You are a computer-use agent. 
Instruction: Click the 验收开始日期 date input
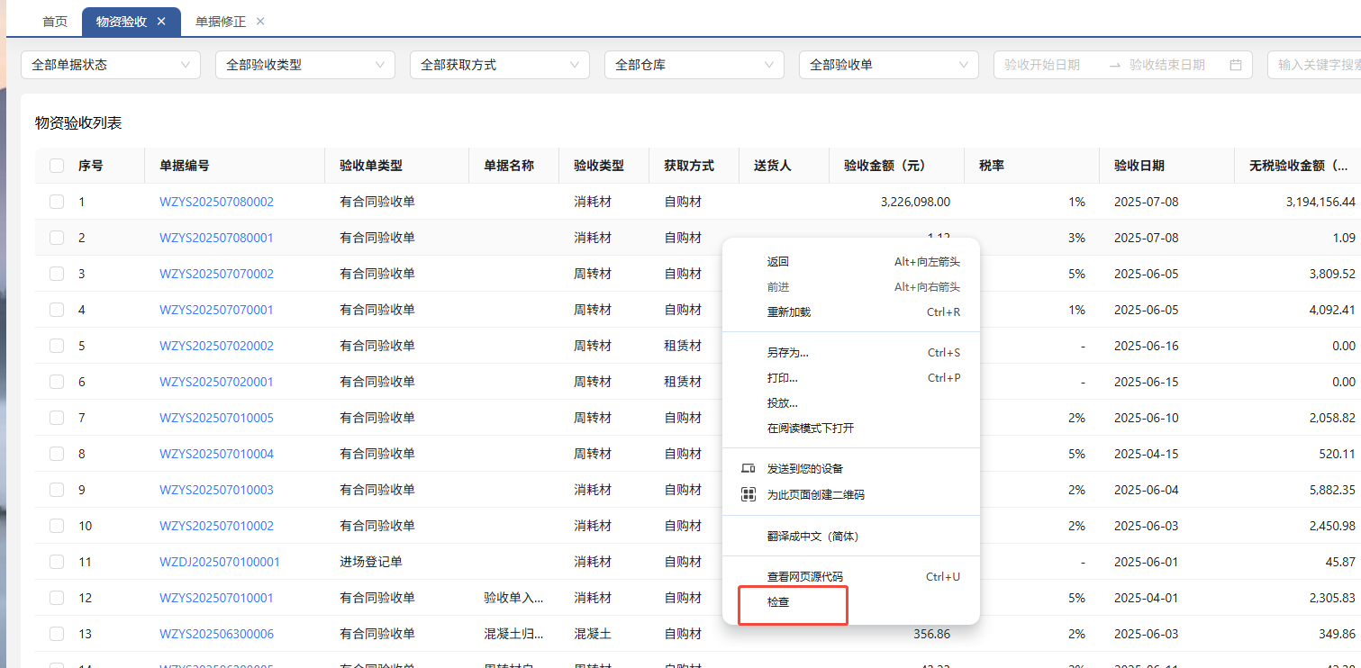[x=1043, y=65]
